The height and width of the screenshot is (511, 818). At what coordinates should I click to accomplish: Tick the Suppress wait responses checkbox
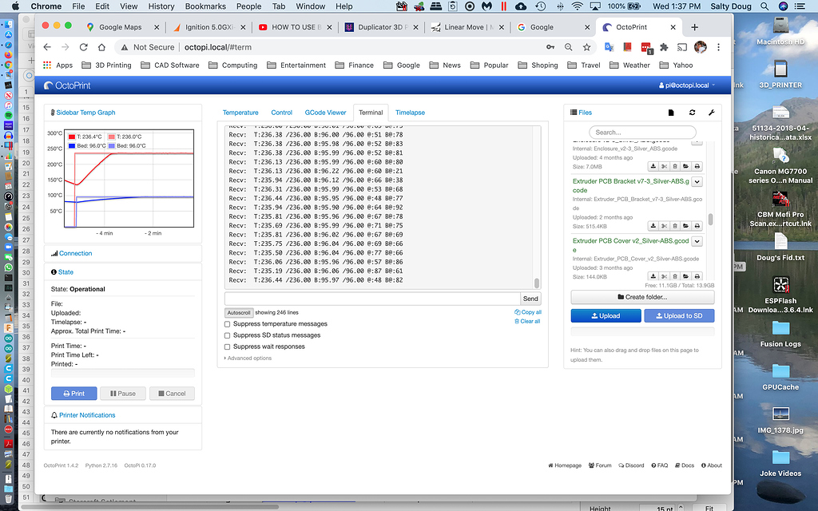click(228, 347)
